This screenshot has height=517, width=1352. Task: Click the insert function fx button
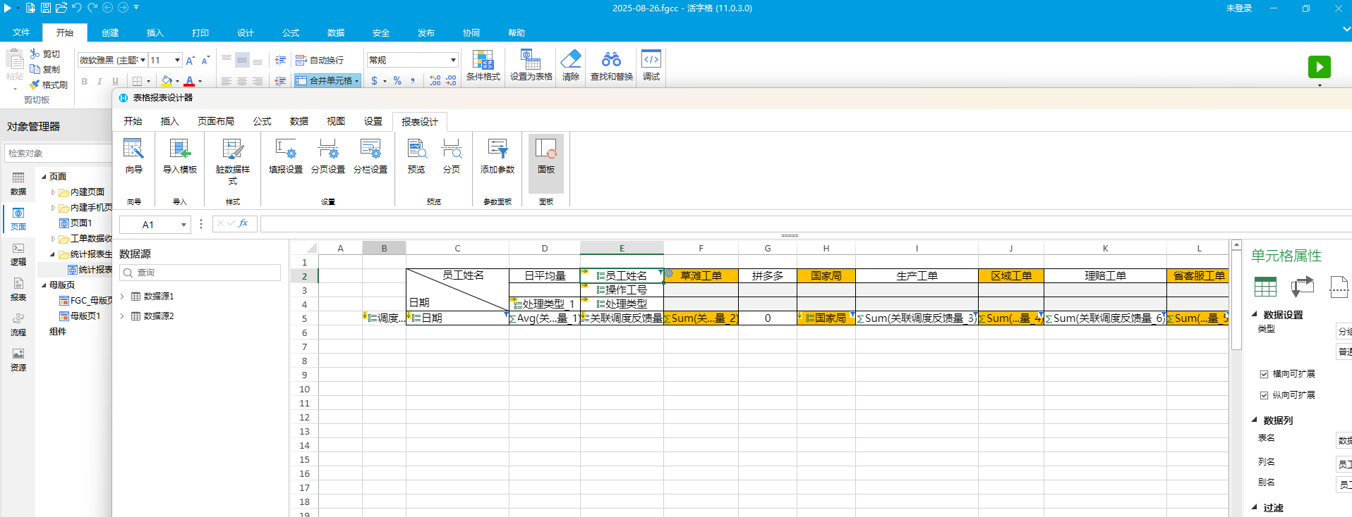(x=243, y=223)
